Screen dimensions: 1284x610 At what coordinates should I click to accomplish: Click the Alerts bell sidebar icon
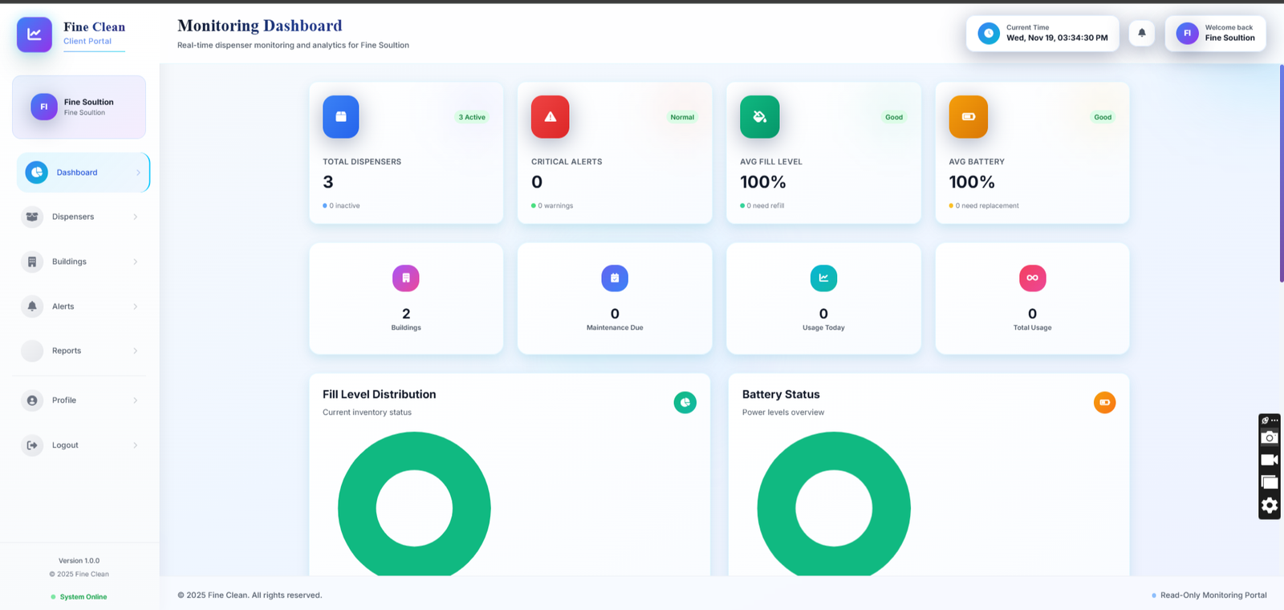[32, 307]
